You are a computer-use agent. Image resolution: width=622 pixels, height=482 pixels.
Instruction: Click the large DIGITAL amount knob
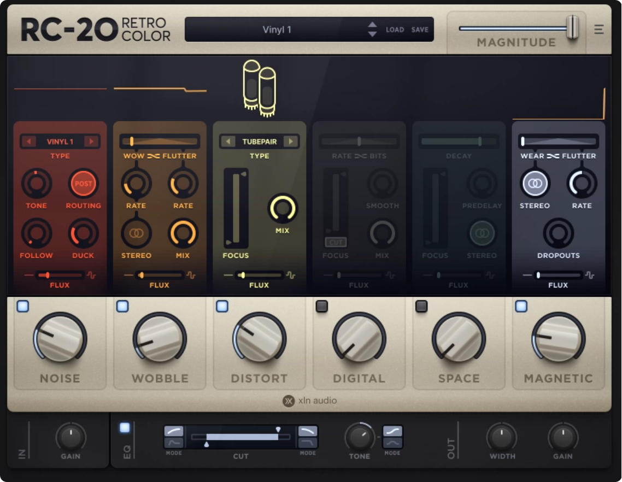[359, 339]
